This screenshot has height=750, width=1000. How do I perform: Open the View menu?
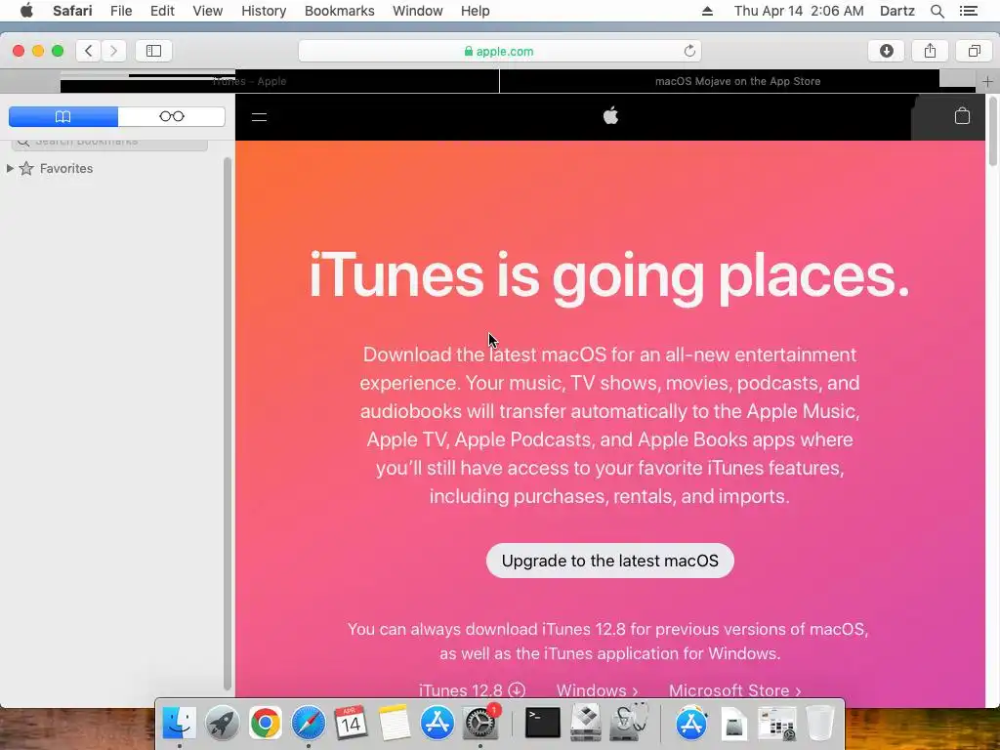point(208,11)
